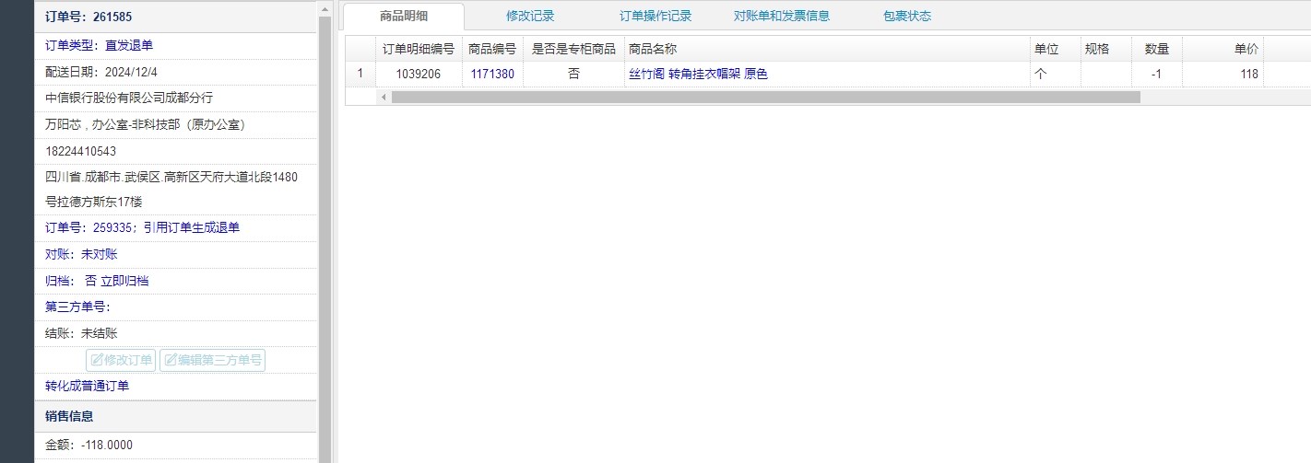This screenshot has height=463, width=1311.
Task: Open the 包裹状态 tab
Action: tap(907, 16)
